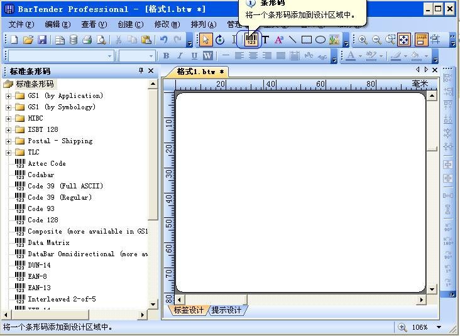Image resolution: width=460 pixels, height=336 pixels.
Task: Click the save file icon
Action: tap(42, 40)
